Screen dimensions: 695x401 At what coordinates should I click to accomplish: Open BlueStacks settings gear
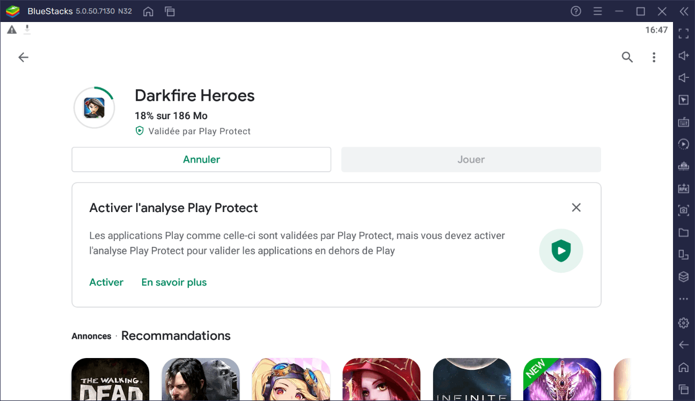coord(683,323)
